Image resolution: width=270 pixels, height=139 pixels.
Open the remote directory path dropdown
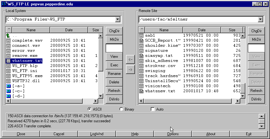[x=260, y=19]
